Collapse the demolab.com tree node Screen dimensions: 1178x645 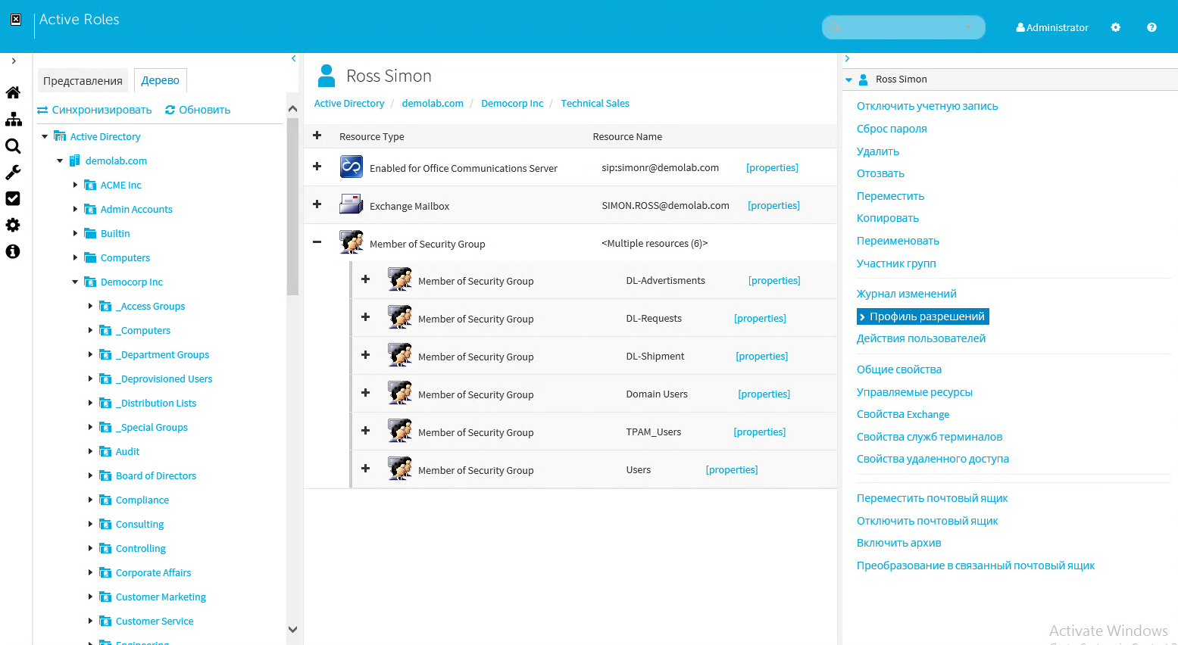(60, 160)
